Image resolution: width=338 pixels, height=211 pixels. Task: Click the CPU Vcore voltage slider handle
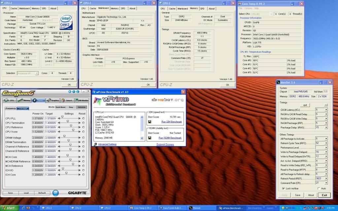[x=73, y=130]
